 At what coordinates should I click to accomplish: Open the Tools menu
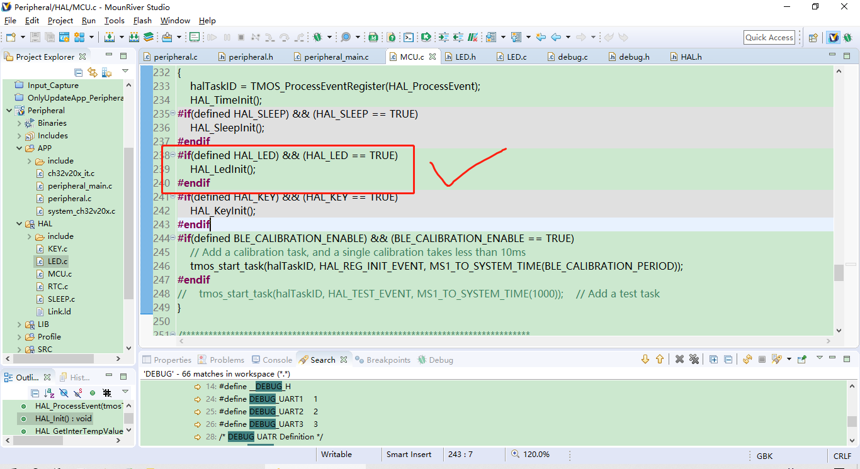[x=115, y=21]
